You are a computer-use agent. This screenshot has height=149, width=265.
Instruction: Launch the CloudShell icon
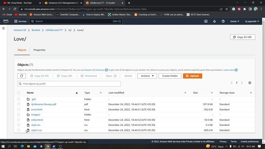(206, 21)
